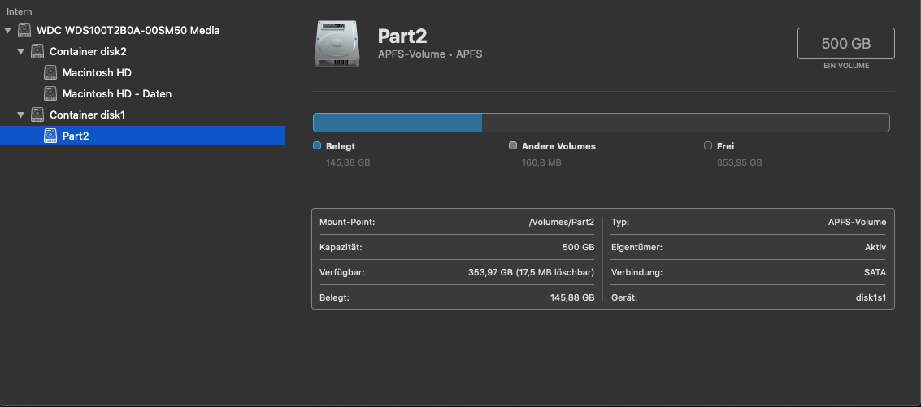The width and height of the screenshot is (921, 407).
Task: Collapse the Container disk2 tree
Action: [x=21, y=51]
